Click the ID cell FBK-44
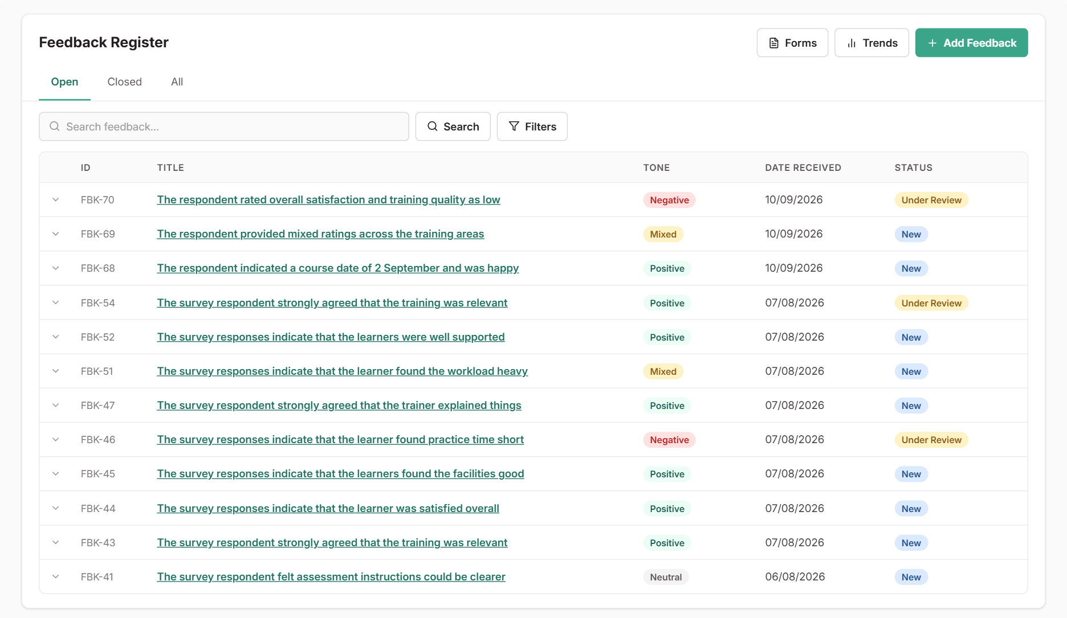Image resolution: width=1067 pixels, height=618 pixels. (x=98, y=509)
